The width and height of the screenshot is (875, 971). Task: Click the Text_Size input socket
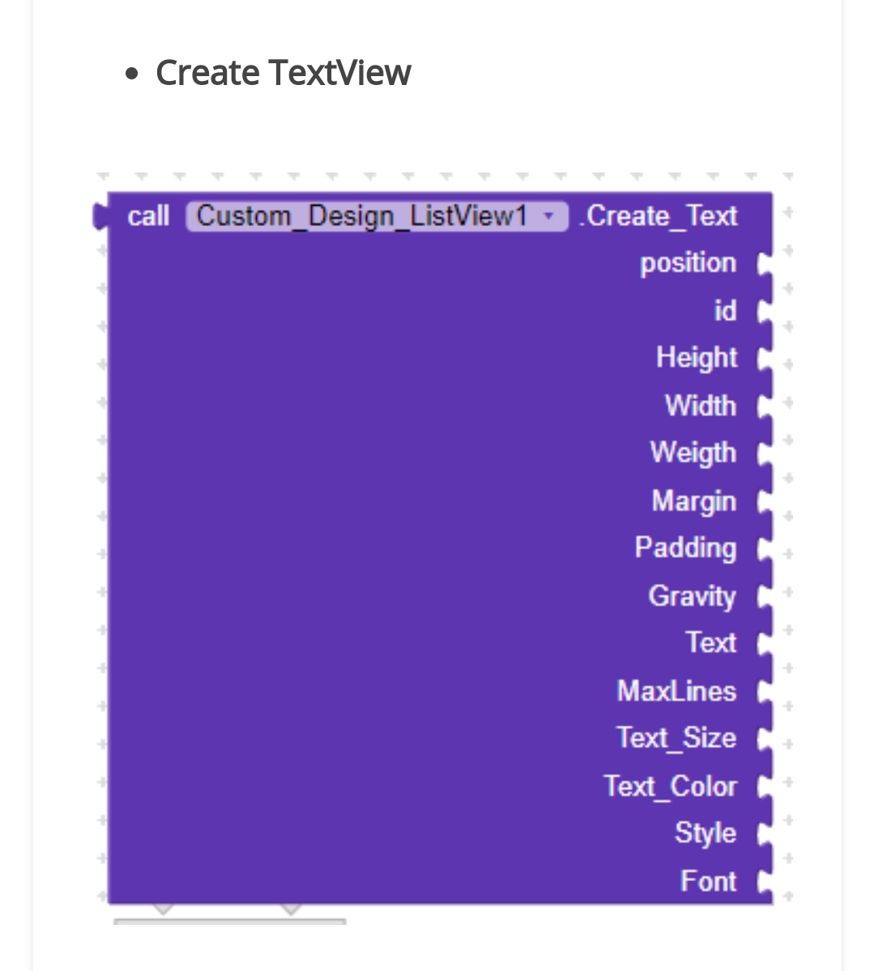(x=763, y=739)
